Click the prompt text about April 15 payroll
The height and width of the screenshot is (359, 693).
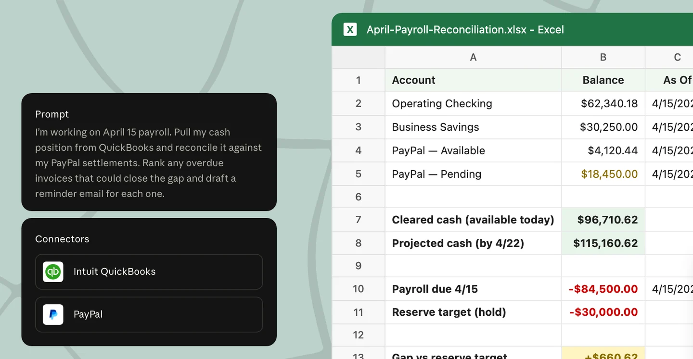149,163
